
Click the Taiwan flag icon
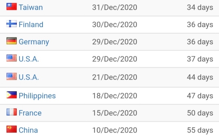click(11, 6)
